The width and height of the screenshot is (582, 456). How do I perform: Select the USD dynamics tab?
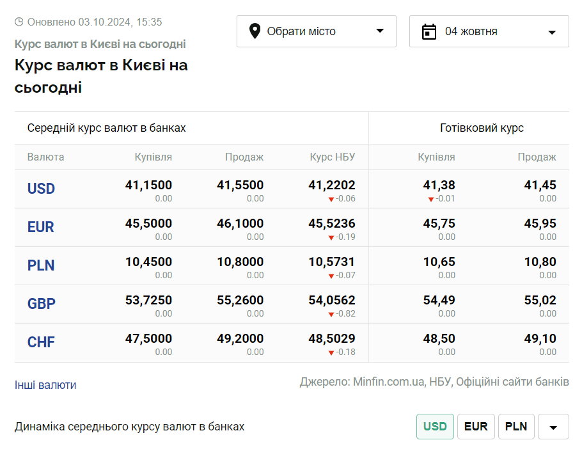tap(435, 427)
